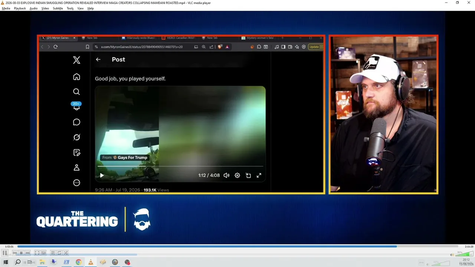Skip to next media in VLC

pyautogui.click(x=27, y=253)
